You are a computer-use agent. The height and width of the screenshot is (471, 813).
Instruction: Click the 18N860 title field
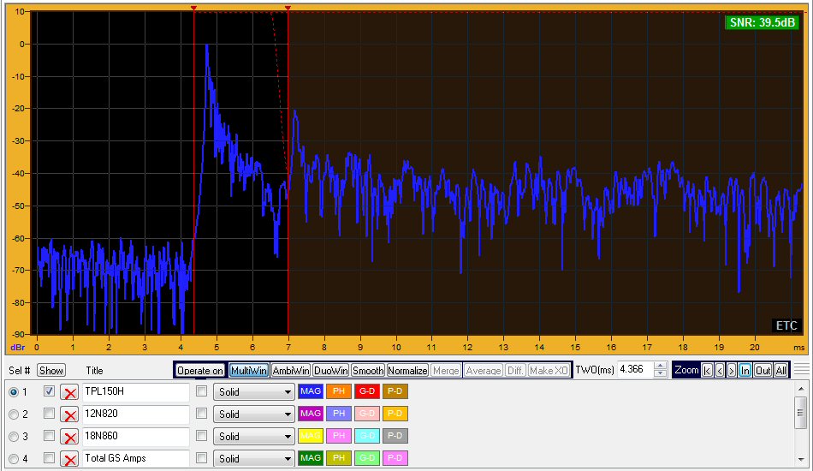click(x=136, y=437)
